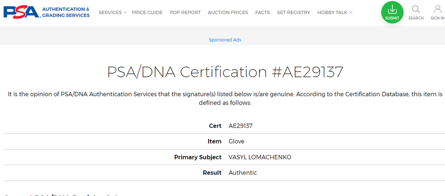
Task: Click the green Submit download button
Action: coord(392,12)
